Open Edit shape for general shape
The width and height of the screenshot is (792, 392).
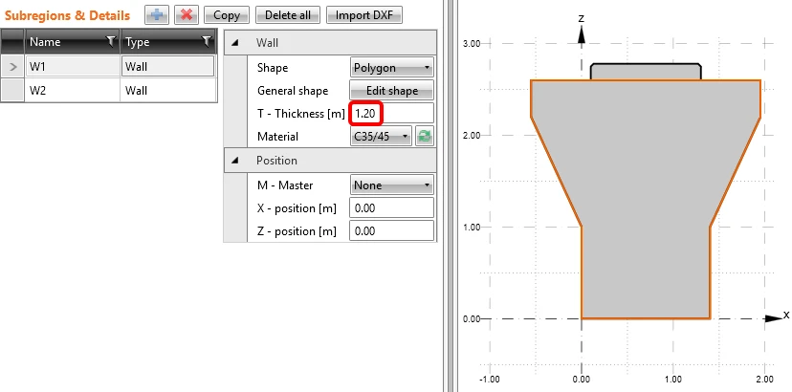tap(391, 91)
